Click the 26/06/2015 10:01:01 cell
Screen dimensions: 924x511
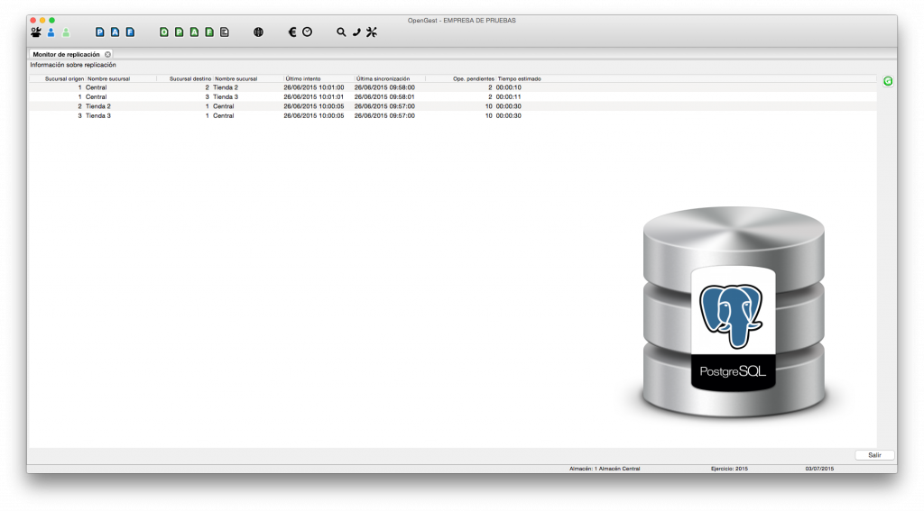pyautogui.click(x=313, y=96)
